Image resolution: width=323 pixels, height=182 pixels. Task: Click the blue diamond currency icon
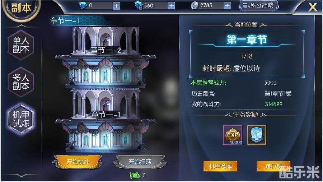coord(83,5)
